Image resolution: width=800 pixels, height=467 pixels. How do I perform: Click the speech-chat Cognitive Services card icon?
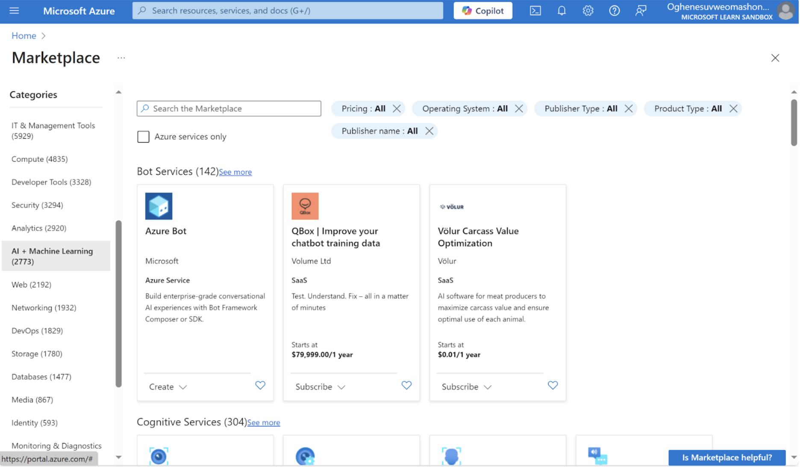(598, 456)
